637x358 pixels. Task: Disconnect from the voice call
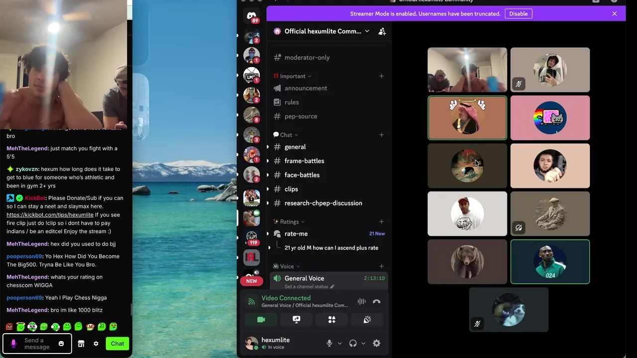377,301
